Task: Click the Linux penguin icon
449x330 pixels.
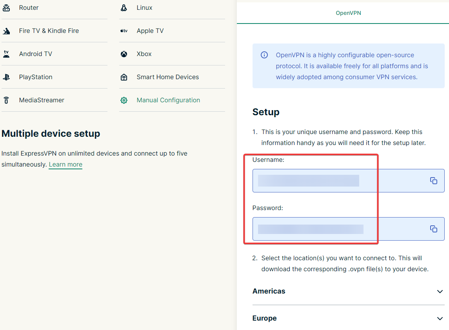Action: [124, 8]
